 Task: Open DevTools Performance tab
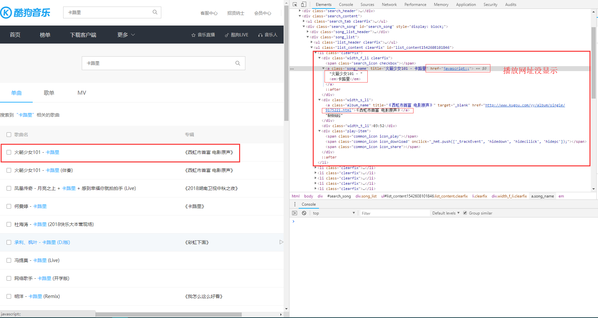415,5
